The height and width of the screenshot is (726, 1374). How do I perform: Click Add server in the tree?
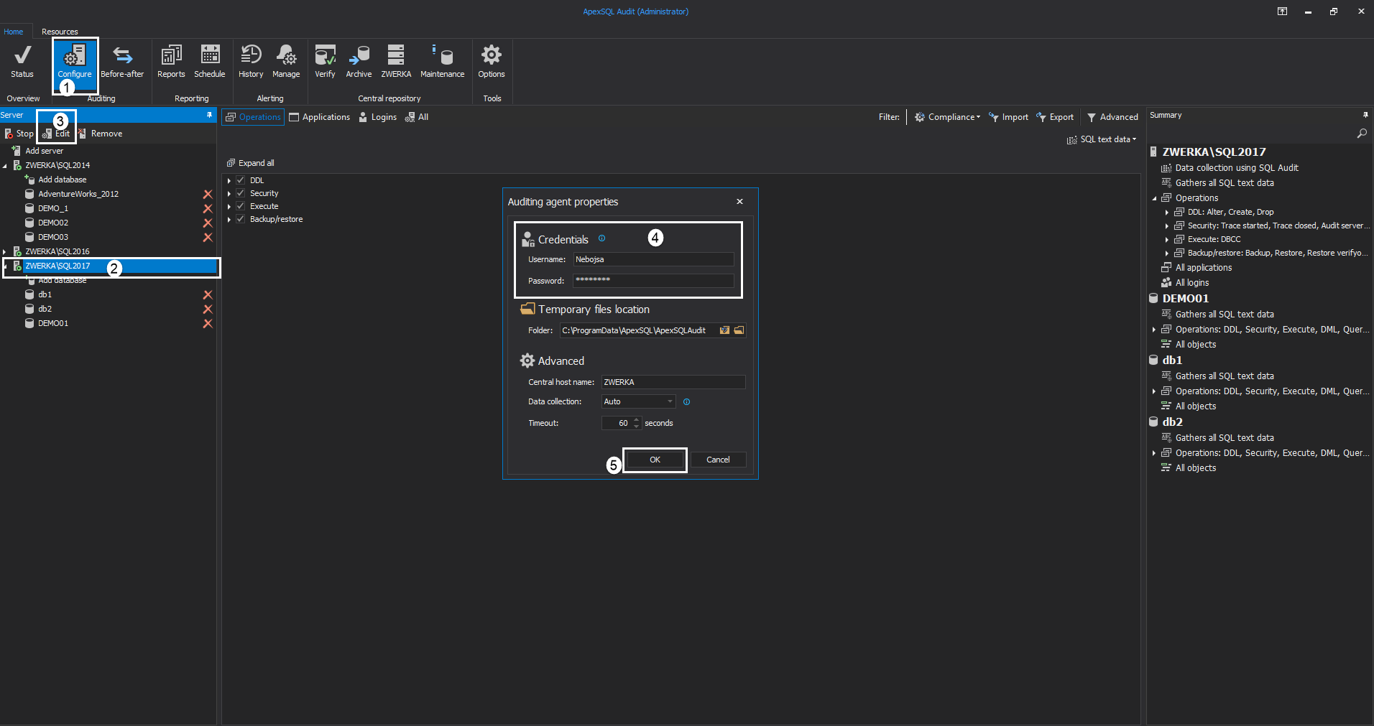pos(37,151)
